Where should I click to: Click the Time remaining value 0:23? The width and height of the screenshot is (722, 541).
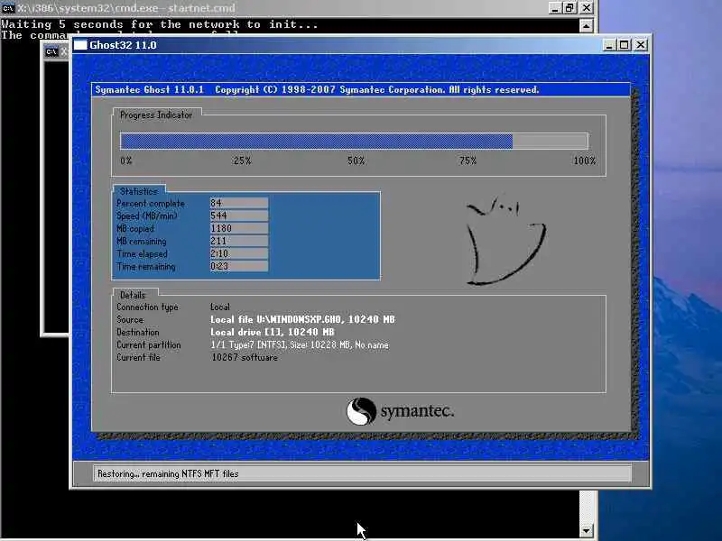239,266
